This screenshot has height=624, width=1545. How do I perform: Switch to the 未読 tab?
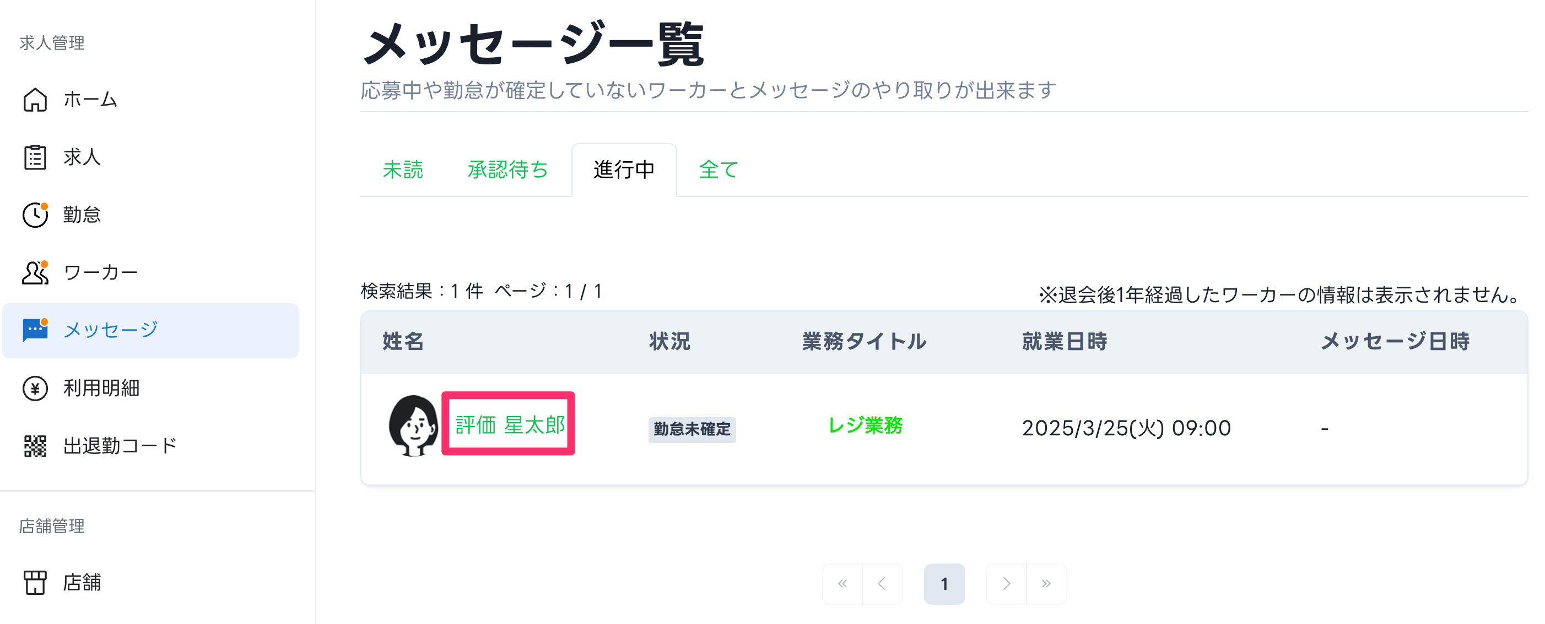pos(402,170)
